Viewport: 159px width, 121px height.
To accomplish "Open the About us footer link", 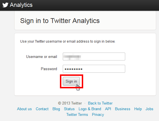I will [24, 109].
